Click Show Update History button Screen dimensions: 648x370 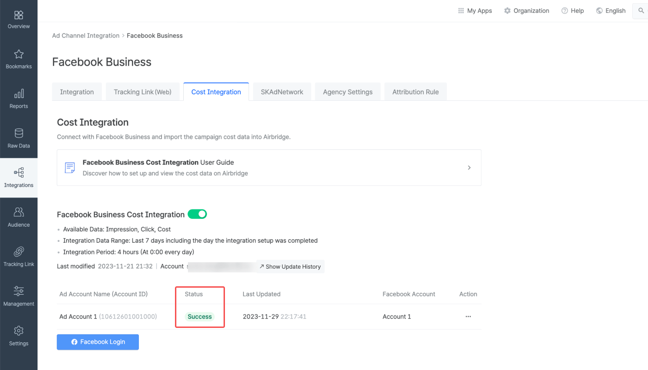291,266
